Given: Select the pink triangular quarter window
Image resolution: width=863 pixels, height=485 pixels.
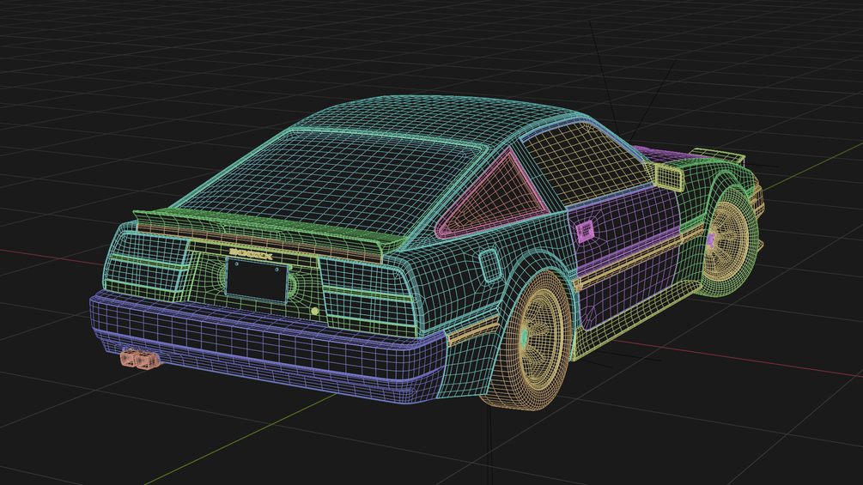Looking at the screenshot, I should point(495,198).
